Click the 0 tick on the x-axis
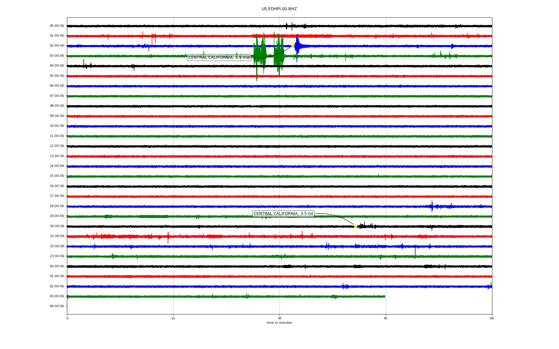Screen dimensions: 559x349 [67, 318]
